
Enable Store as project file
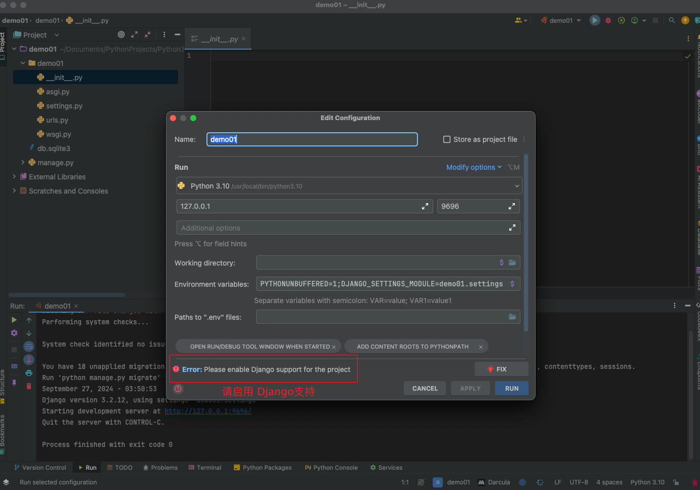click(x=447, y=139)
